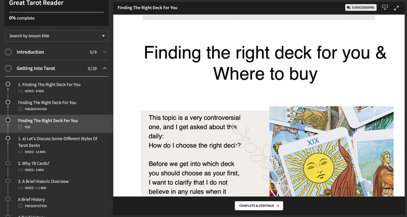Click completion circle for A Brief History presentation

8,199
